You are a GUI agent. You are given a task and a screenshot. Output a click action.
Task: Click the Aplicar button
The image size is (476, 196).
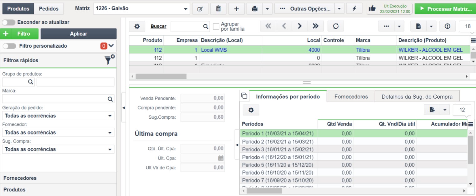(x=79, y=34)
